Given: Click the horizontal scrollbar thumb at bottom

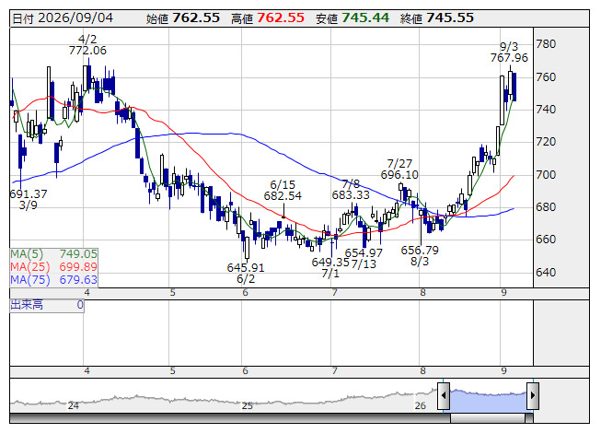Looking at the screenshot, I should pos(488,418).
